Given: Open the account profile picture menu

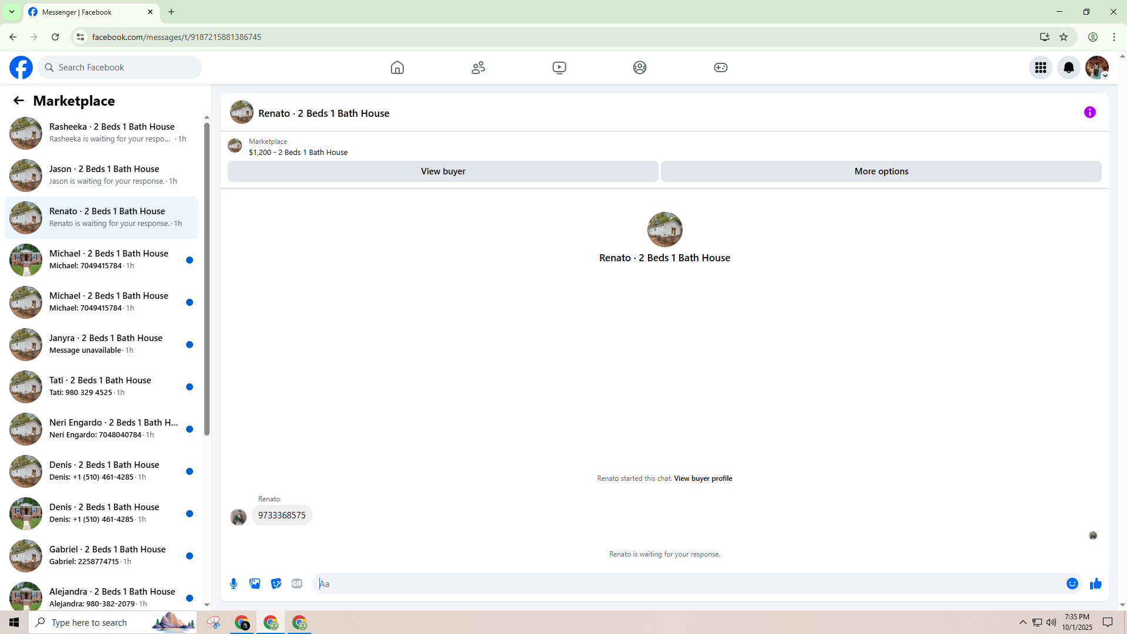Looking at the screenshot, I should (1097, 68).
